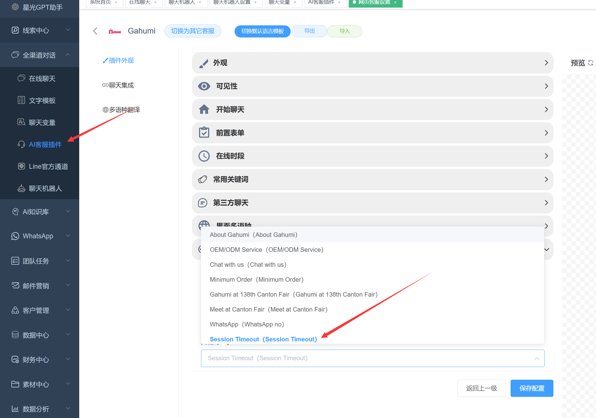Click the back arrow beside Gahumi logo
Image resolution: width=596 pixels, height=418 pixels.
tap(95, 31)
